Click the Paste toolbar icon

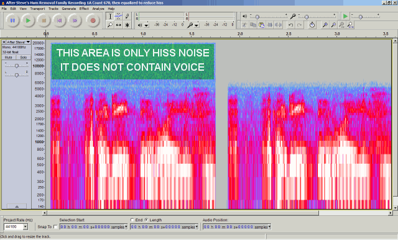point(261,25)
